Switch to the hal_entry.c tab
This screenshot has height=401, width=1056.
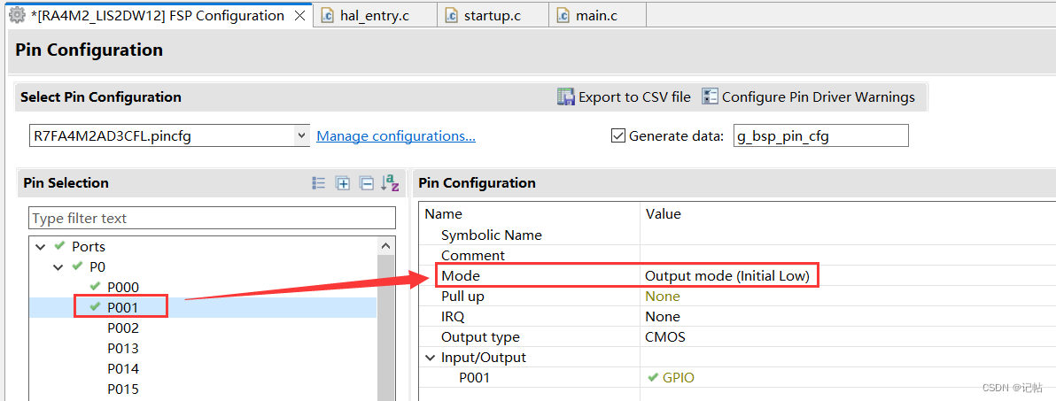click(x=373, y=16)
